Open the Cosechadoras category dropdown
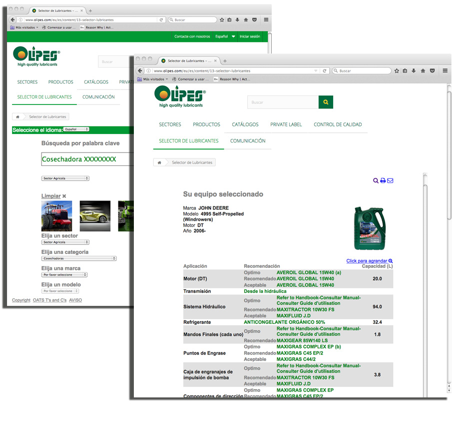 [x=79, y=258]
